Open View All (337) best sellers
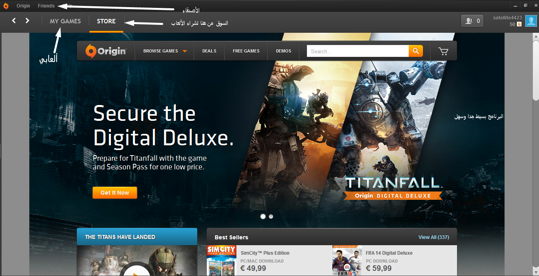This screenshot has width=539, height=276. click(434, 237)
